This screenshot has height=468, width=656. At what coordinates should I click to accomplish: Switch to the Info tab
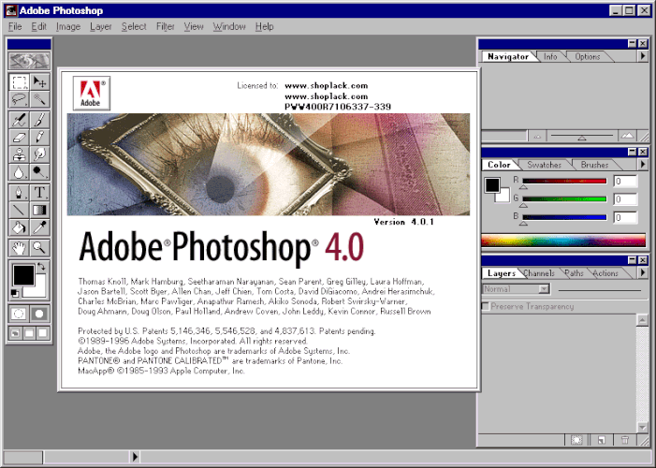coord(550,56)
